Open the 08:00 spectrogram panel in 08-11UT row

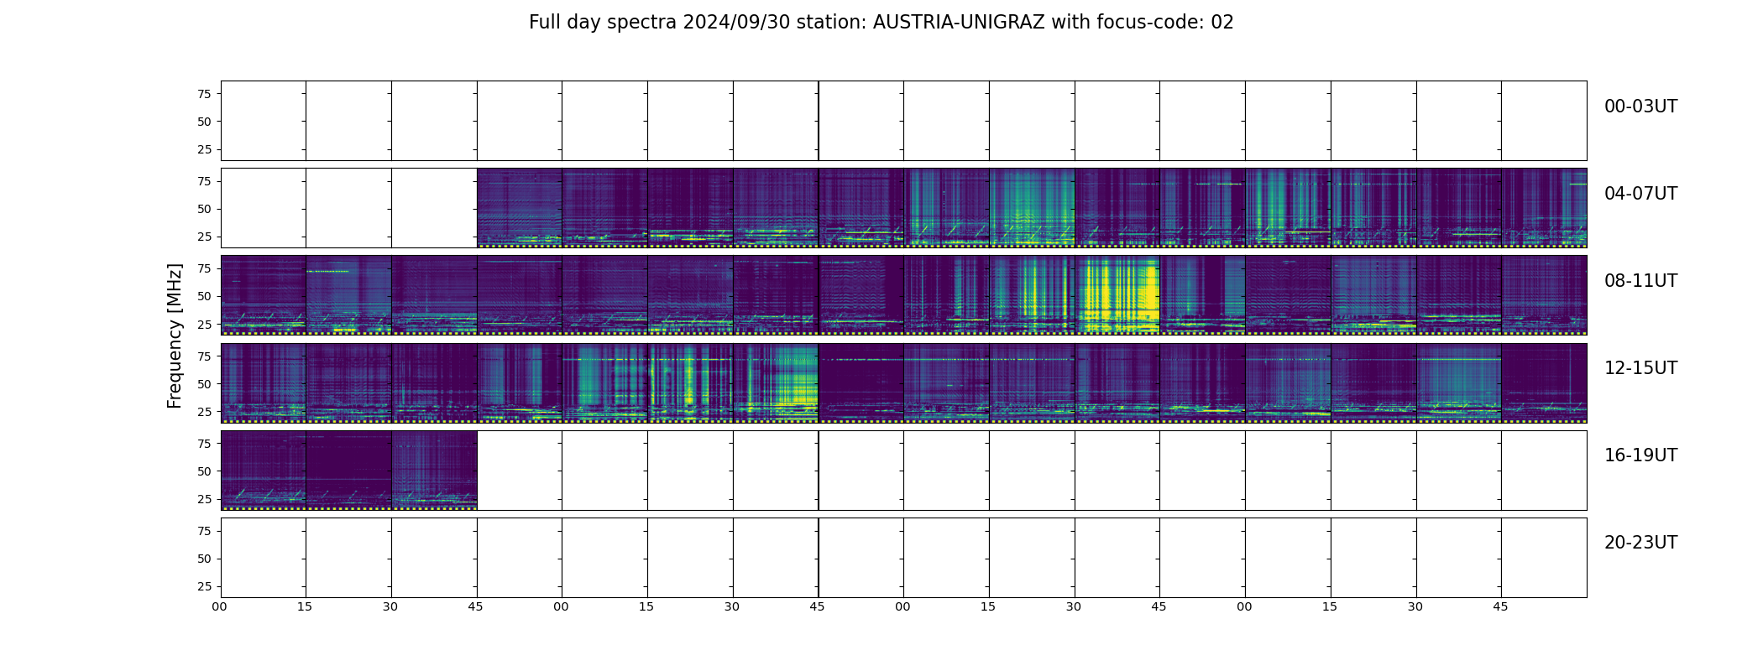tap(264, 295)
